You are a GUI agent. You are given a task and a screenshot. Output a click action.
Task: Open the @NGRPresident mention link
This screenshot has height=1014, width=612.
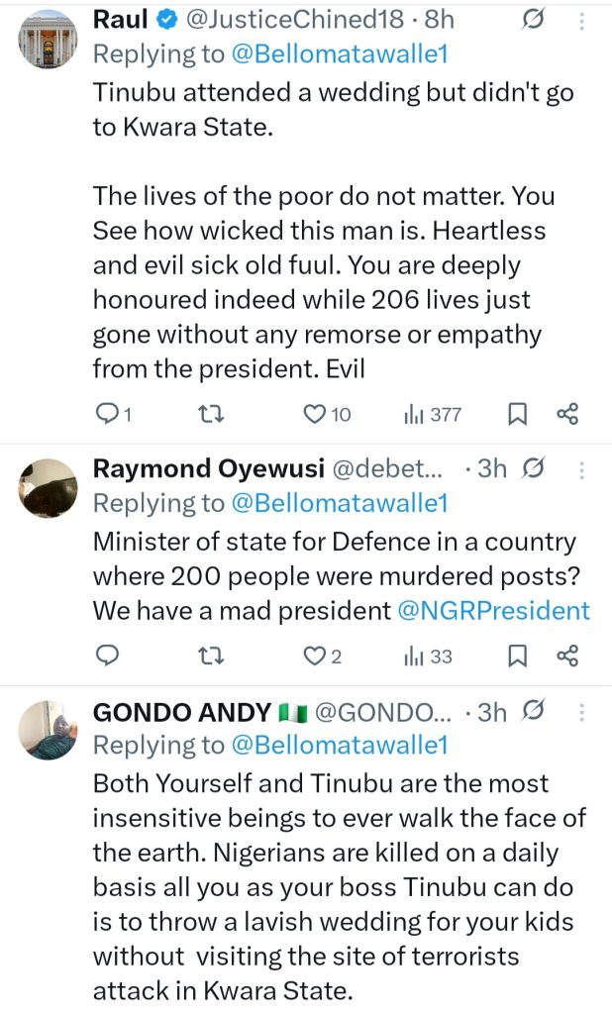[x=493, y=611]
